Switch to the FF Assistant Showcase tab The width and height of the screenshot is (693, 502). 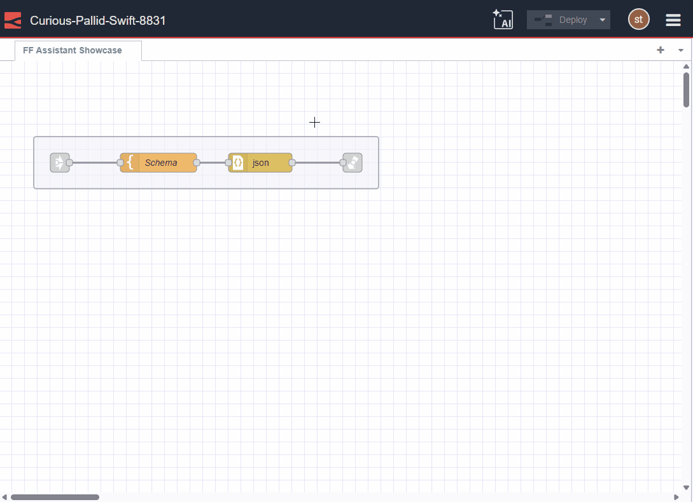coord(72,50)
